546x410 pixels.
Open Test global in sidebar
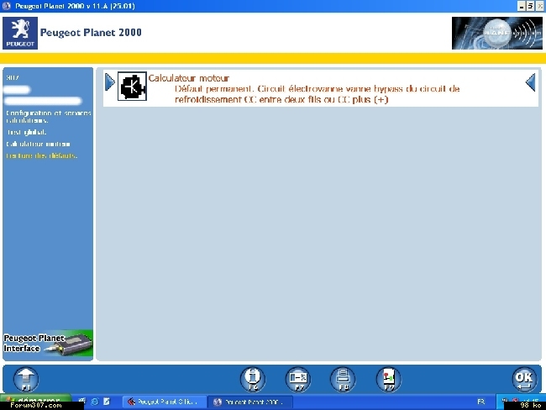(x=26, y=132)
